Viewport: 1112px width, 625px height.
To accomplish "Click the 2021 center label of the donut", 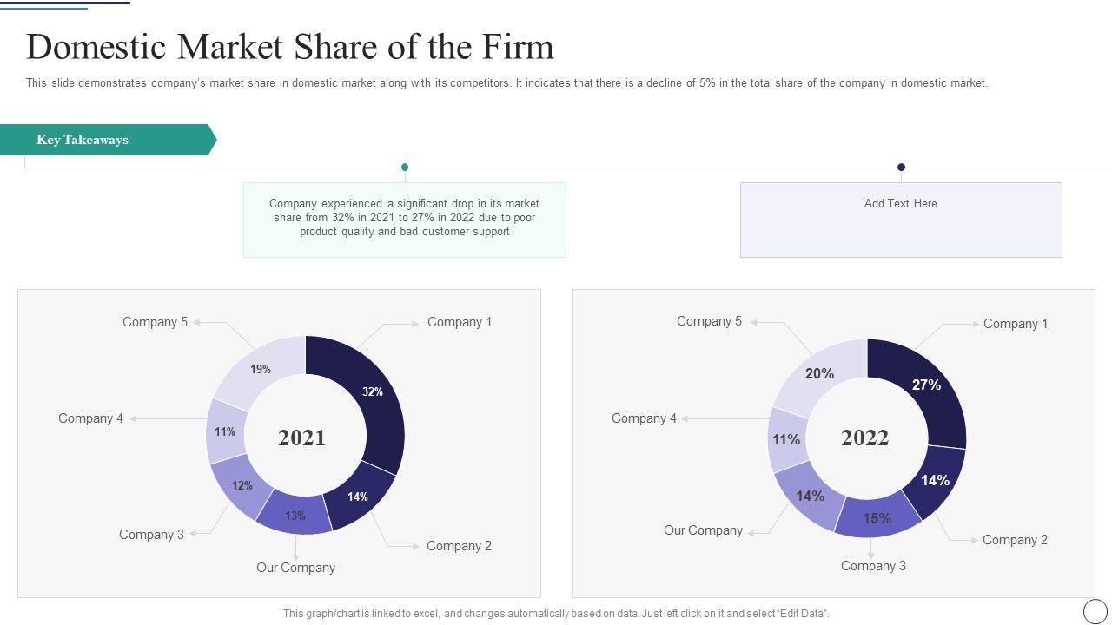I will [x=301, y=437].
